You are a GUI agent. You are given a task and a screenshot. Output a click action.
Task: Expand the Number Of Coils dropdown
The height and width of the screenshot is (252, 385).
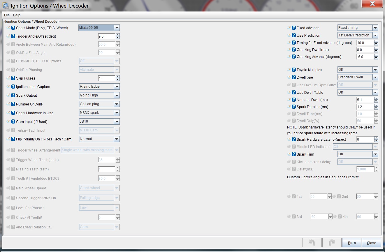(99, 104)
